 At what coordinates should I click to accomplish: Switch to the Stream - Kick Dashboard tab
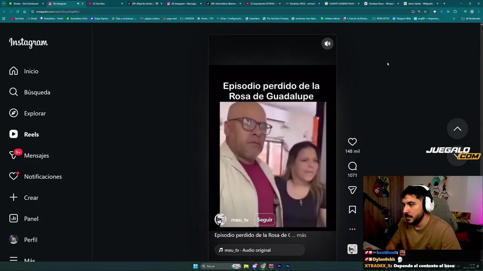point(26,3)
